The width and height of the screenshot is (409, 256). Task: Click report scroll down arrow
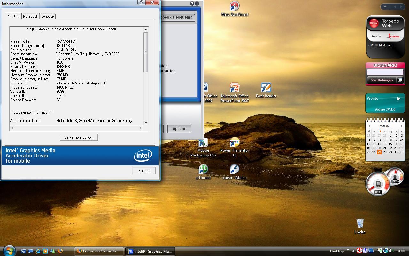[x=146, y=123]
